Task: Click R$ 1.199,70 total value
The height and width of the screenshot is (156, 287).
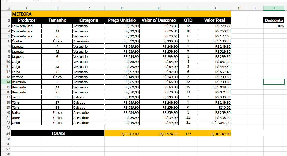Action: [215, 41]
